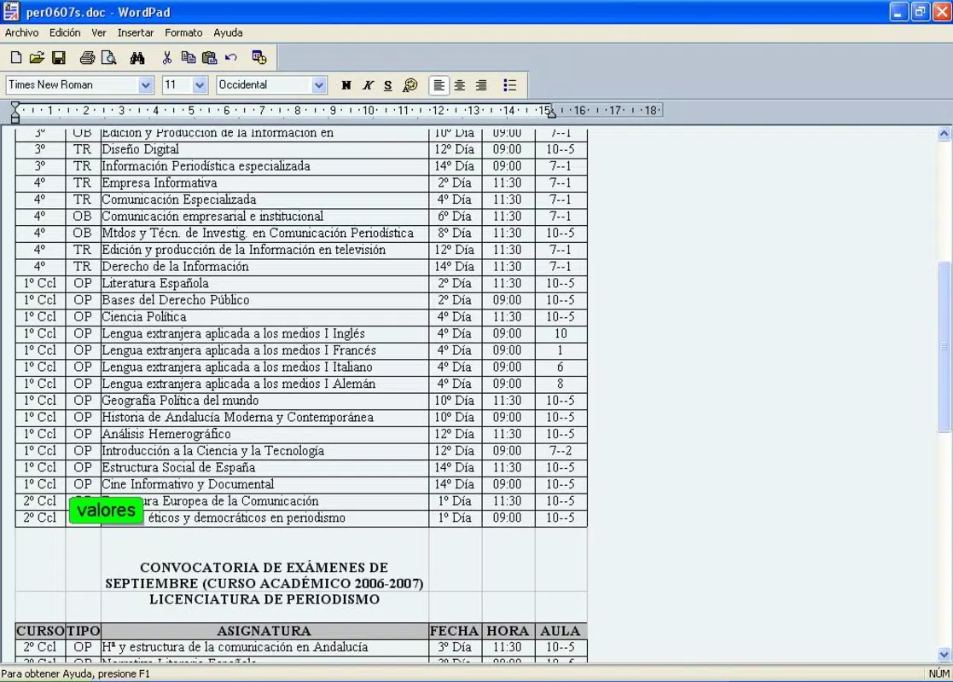The height and width of the screenshot is (682, 953).
Task: Click the vertical scrollbar down arrow
Action: coord(944,655)
